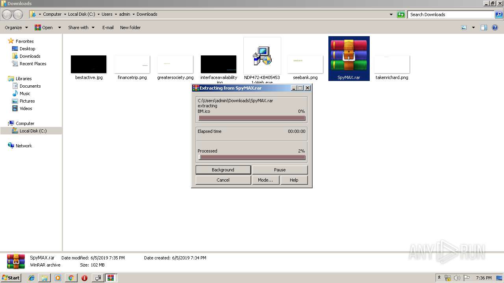Open the clock showing 7:36 PM
The width and height of the screenshot is (504, 283).
484,278
